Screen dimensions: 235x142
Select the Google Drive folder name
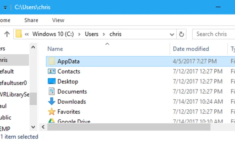(74, 121)
